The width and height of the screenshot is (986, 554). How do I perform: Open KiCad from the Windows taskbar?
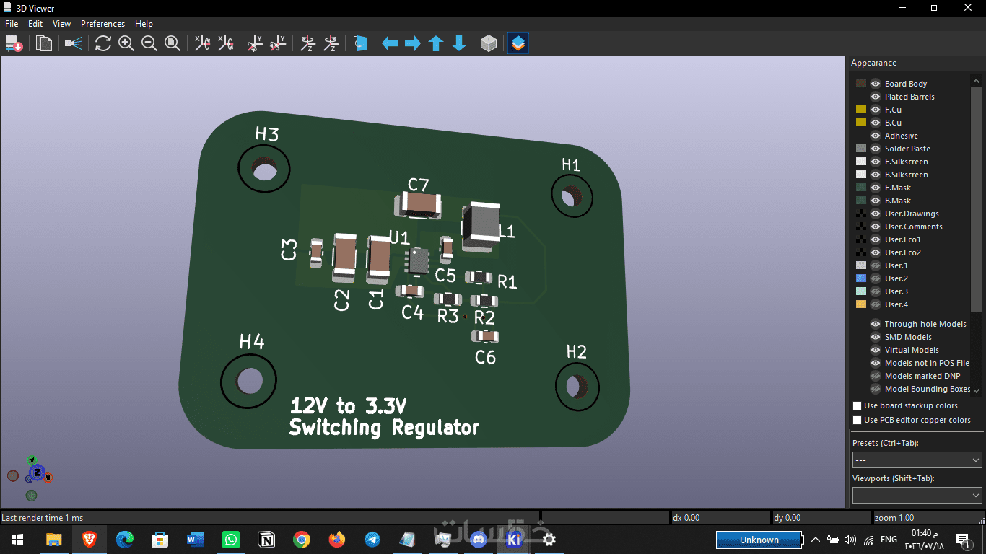(x=514, y=539)
